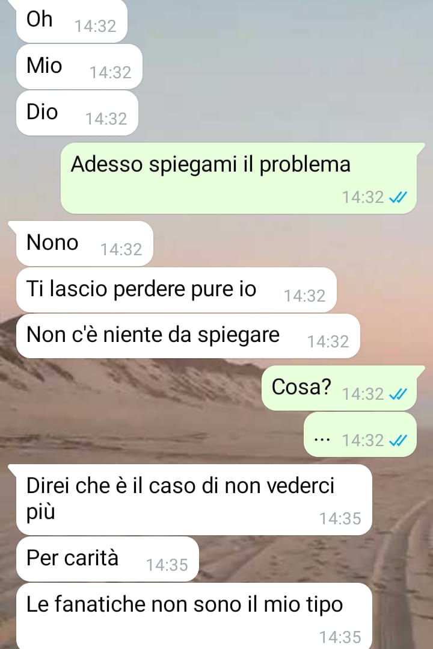Image resolution: width=433 pixels, height=649 pixels.
Task: Tap the 'Nono' message bubble
Action: 84,243
